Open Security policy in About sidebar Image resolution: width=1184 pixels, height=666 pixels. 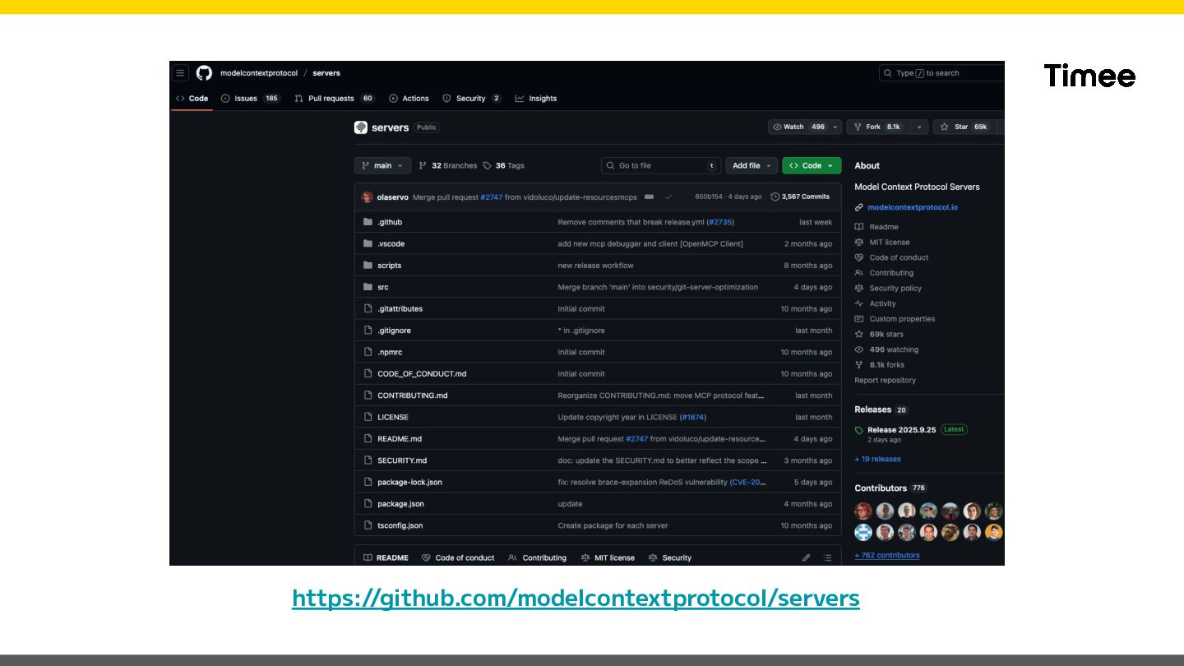(895, 289)
